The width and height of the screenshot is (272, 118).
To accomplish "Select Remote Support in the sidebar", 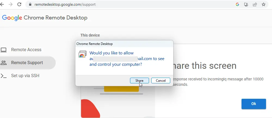I will coord(27,63).
